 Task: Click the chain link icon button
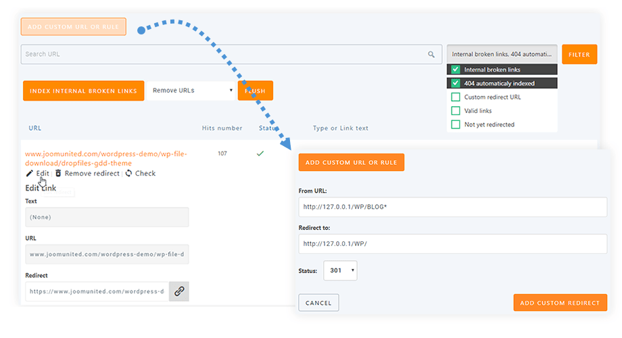(179, 291)
